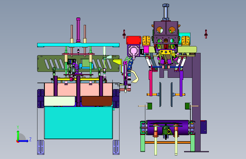Click the green Y axis arrow
Screen dimensions: 246x159
18,136
